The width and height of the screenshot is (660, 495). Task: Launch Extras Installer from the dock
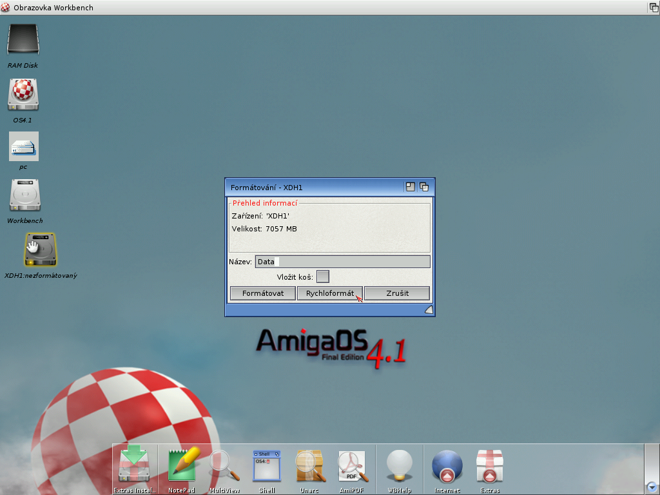point(134,466)
